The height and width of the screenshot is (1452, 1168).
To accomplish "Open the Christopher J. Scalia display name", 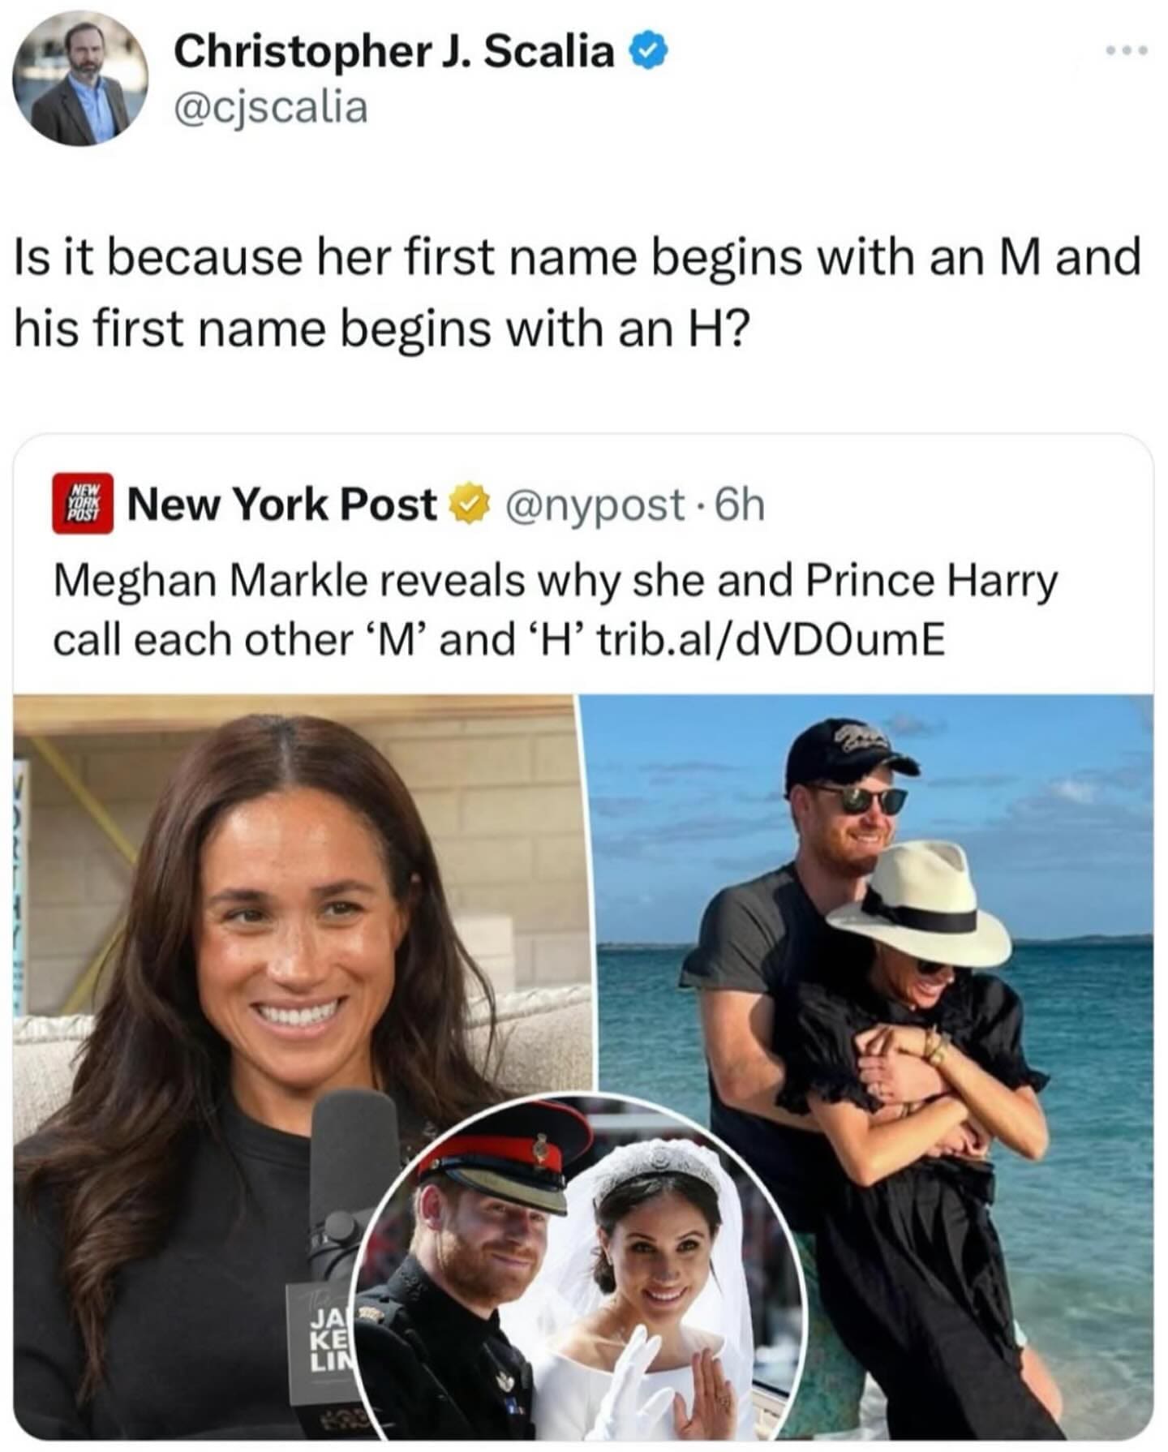I will pos(394,54).
